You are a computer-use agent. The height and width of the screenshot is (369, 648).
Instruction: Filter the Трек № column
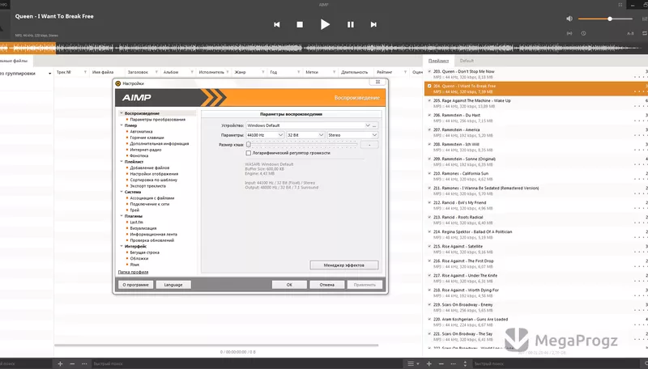coord(85,72)
